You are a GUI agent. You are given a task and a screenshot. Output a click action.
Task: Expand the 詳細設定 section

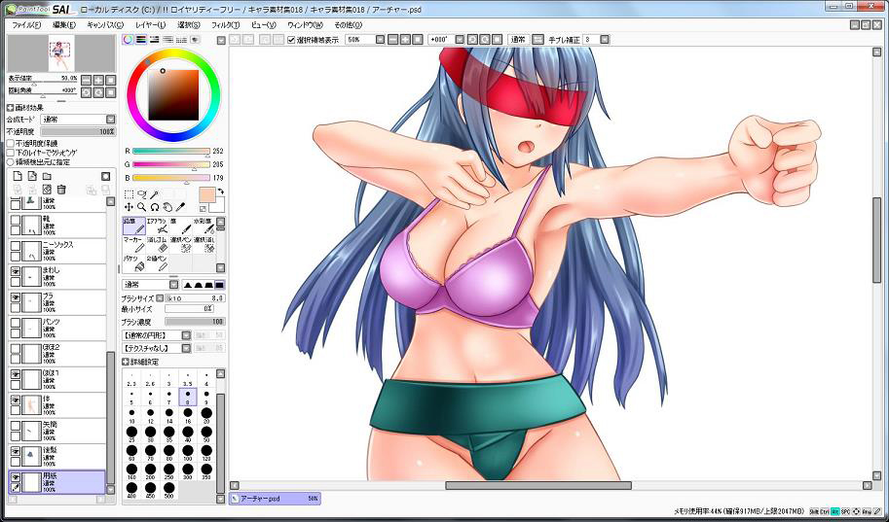click(x=126, y=362)
